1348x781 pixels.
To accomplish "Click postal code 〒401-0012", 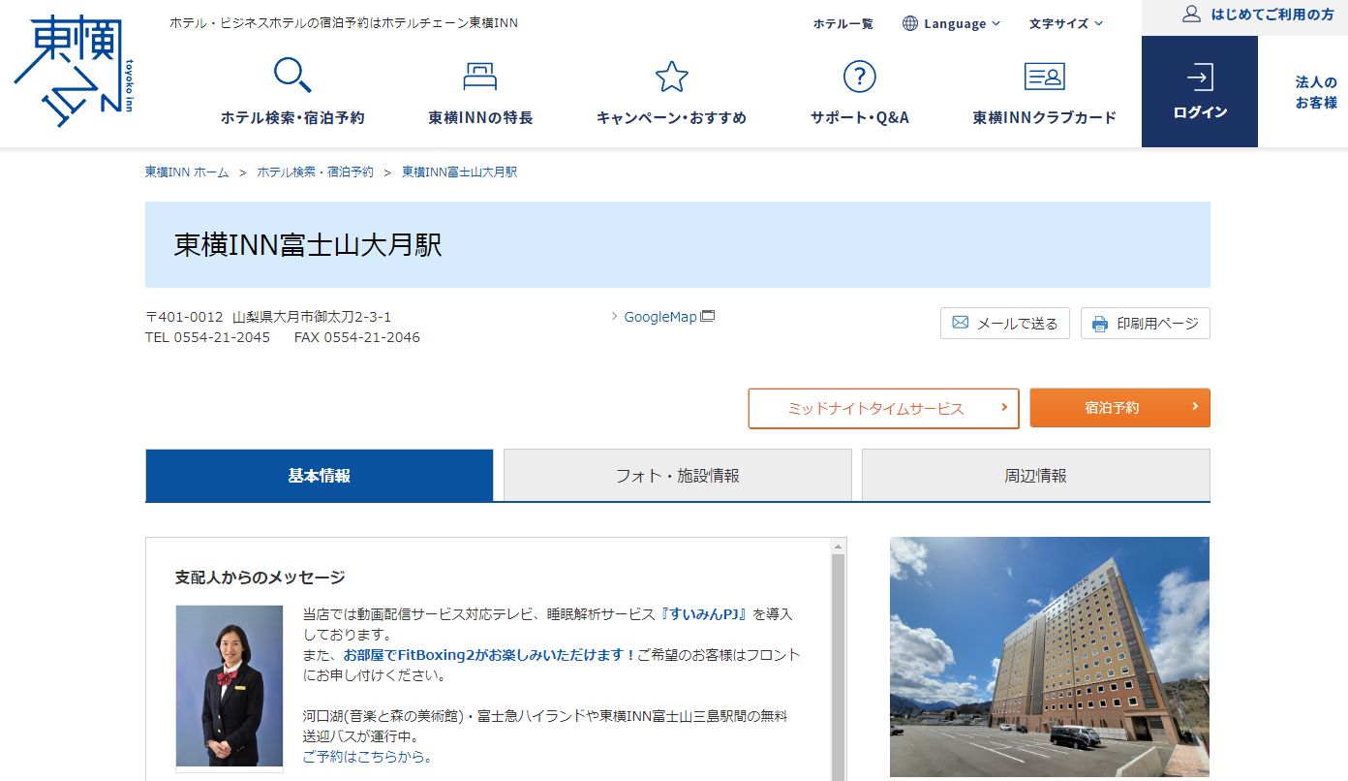I will coord(184,317).
